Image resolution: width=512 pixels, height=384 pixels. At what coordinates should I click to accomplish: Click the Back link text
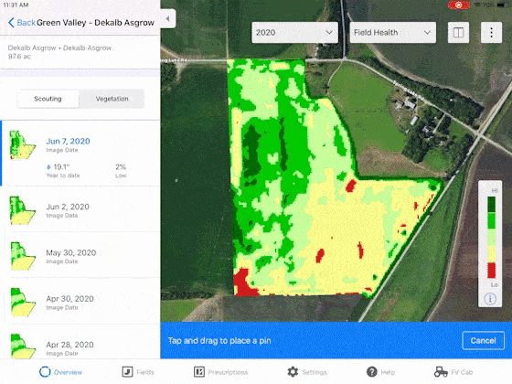[x=27, y=23]
